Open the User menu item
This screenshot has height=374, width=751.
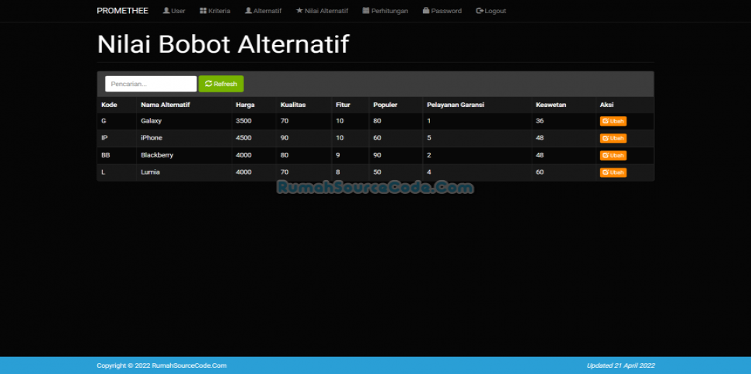coord(174,11)
